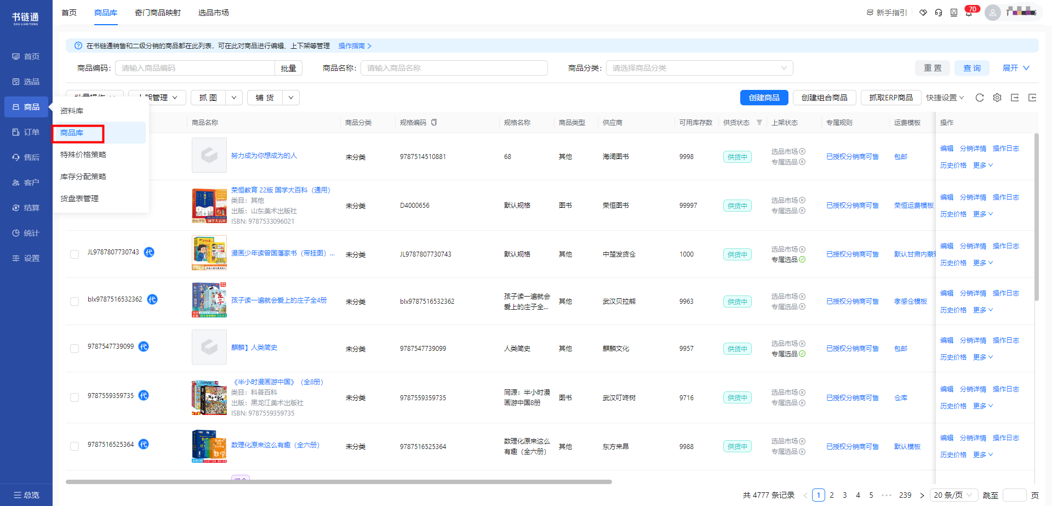This screenshot has width=1052, height=506.
Task: Click 代 badge beside 9787547739099
Action: pos(144,346)
